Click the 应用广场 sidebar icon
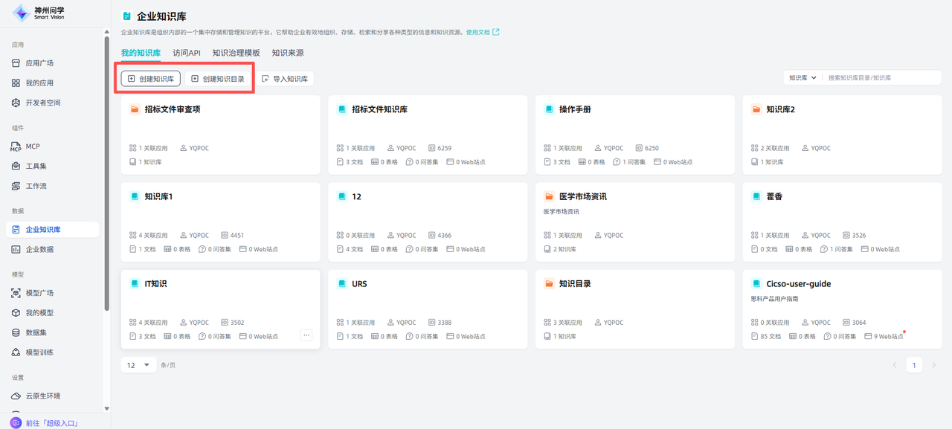The height and width of the screenshot is (429, 952). pos(16,63)
